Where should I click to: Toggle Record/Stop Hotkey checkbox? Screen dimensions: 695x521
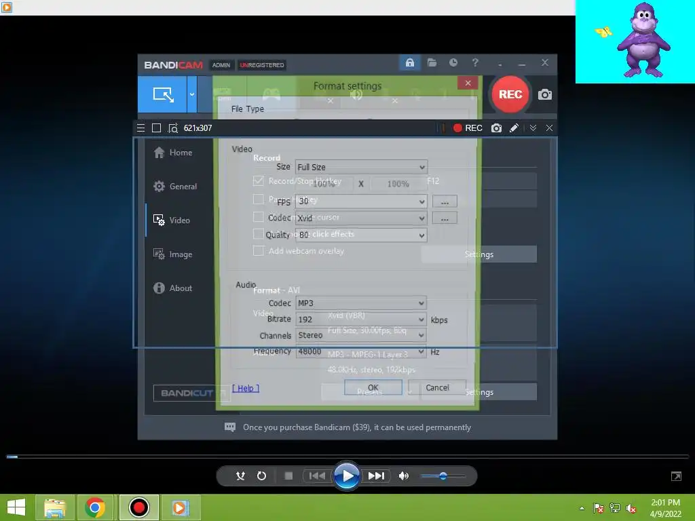(x=259, y=180)
